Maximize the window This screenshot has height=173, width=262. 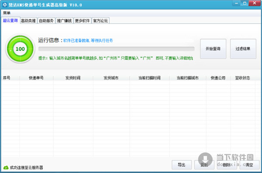tap(245, 3)
